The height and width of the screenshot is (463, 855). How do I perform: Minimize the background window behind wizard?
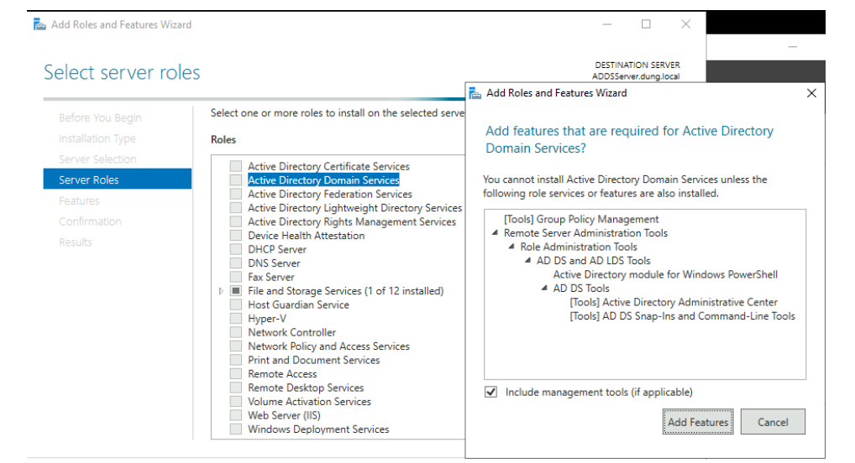pyautogui.click(x=792, y=47)
